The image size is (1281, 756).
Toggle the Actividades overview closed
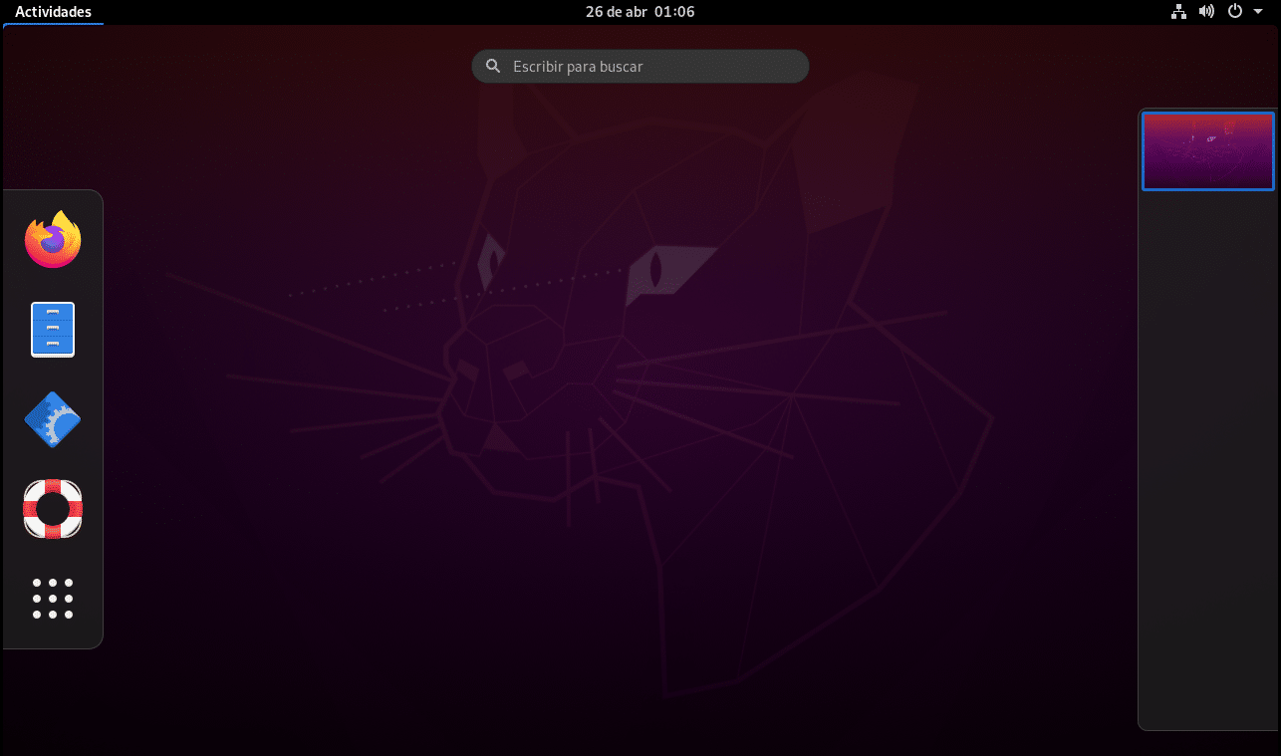coord(53,12)
